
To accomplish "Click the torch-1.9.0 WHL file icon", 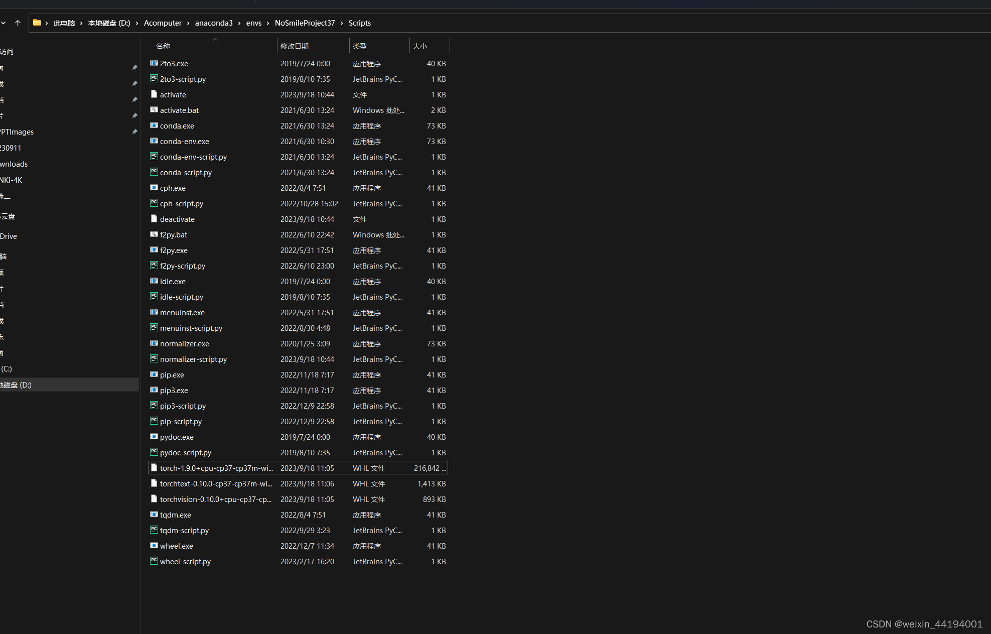I will 154,468.
